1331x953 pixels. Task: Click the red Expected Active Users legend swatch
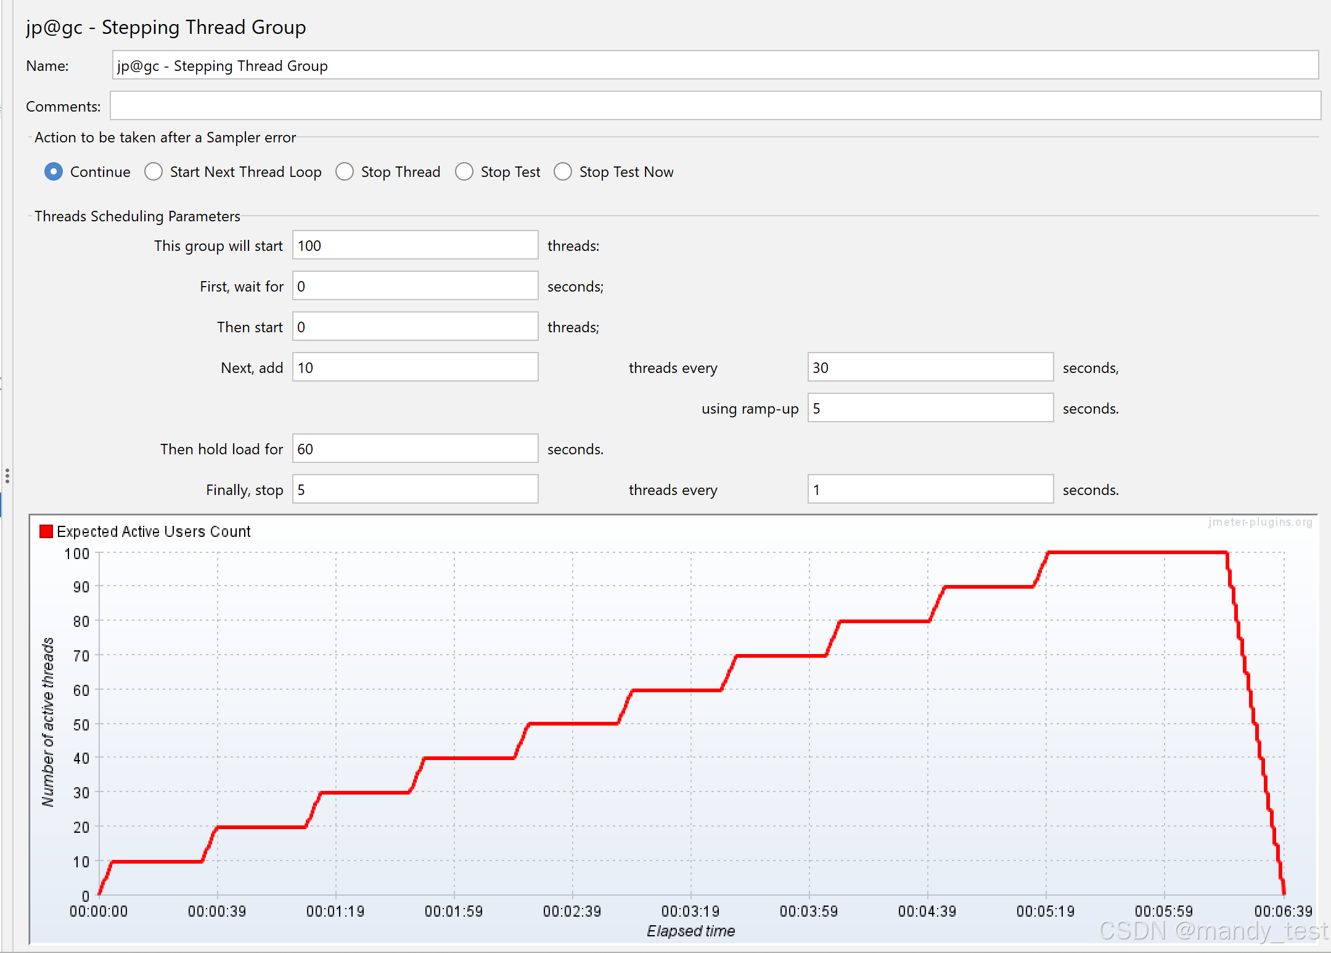(46, 531)
